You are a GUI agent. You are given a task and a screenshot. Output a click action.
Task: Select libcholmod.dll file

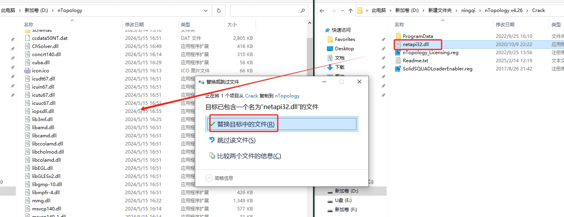point(48,152)
